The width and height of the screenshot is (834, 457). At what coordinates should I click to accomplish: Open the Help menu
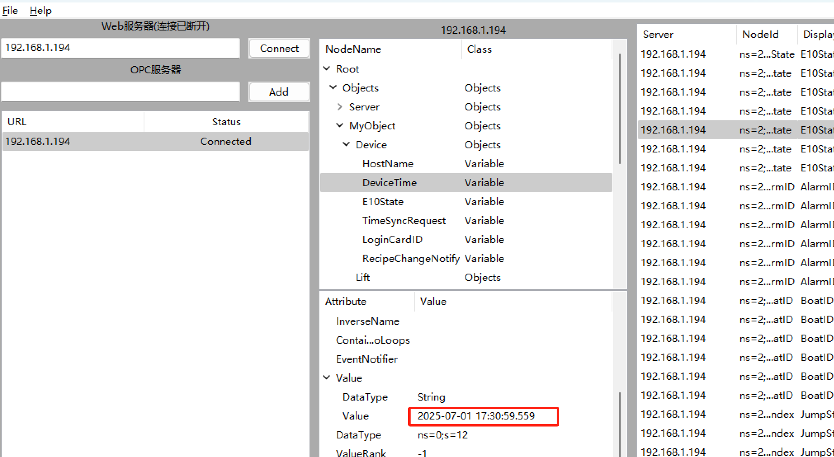tap(40, 10)
